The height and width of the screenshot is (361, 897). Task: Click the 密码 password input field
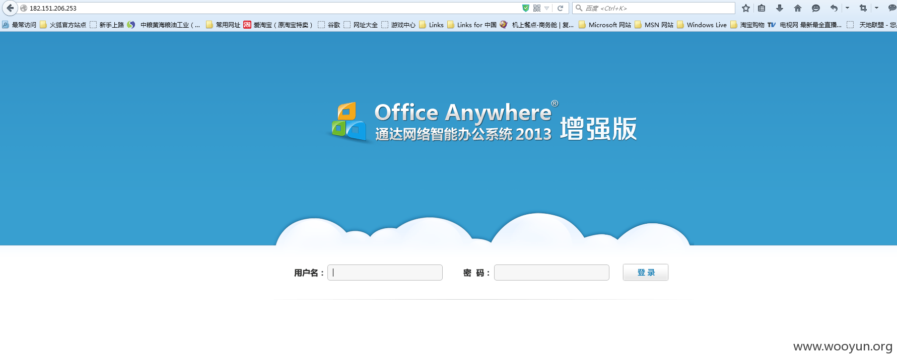point(551,273)
